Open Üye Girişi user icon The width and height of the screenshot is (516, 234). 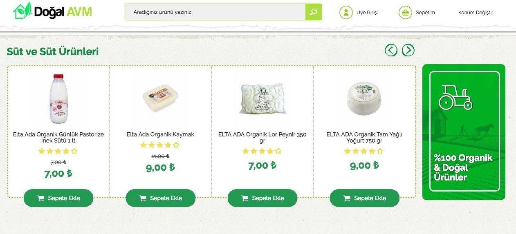346,12
